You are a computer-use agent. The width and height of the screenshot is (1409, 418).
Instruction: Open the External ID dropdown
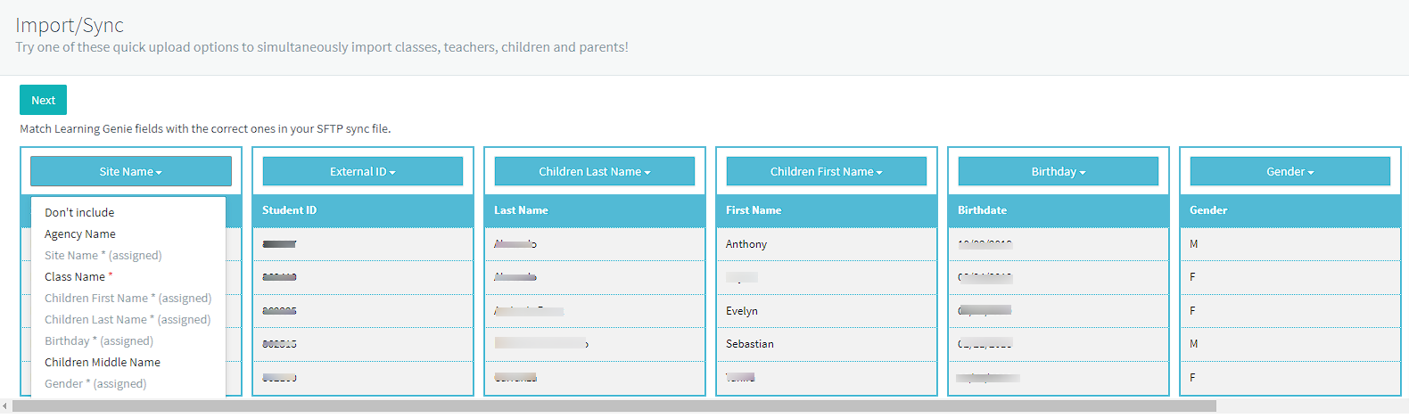[x=363, y=171]
